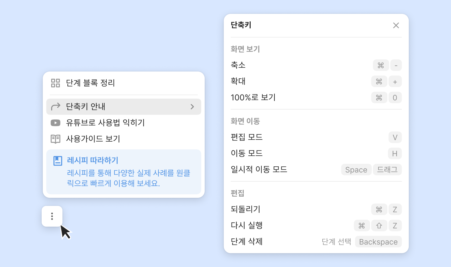Click the YouTube play icon
Viewport: 451px width, 267px height.
[56, 123]
